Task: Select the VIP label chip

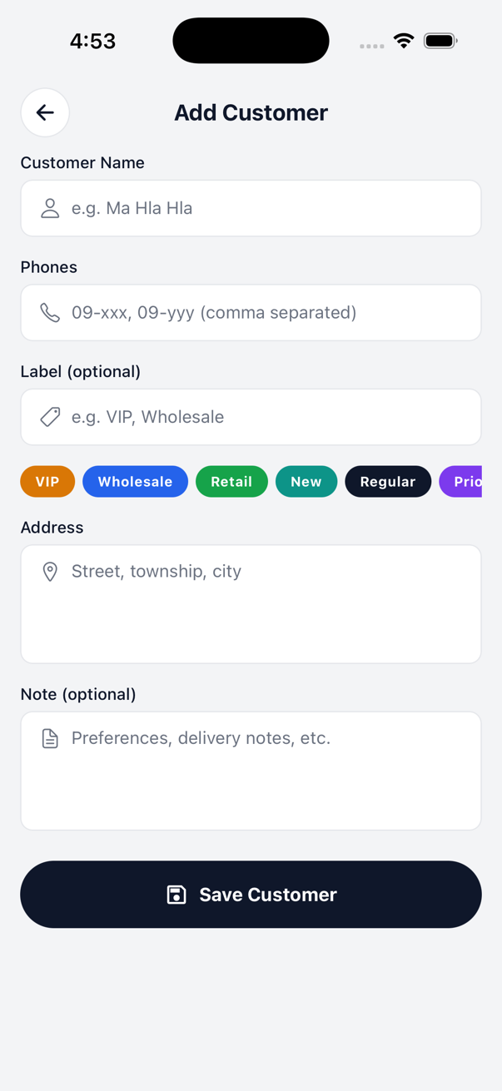Action: click(47, 481)
